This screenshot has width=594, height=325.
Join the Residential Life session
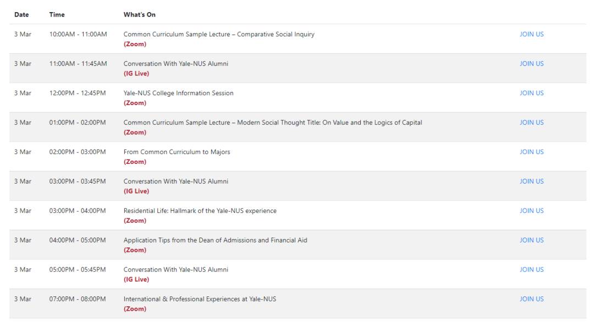click(531, 211)
